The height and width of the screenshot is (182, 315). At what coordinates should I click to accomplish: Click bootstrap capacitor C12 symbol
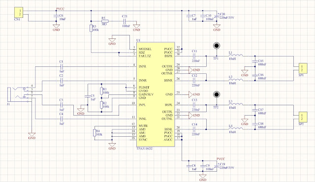pos(194,81)
